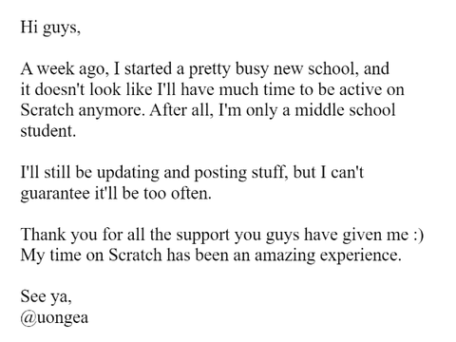Click the "See ya," closing line
The width and height of the screenshot is (456, 342).
point(47,297)
